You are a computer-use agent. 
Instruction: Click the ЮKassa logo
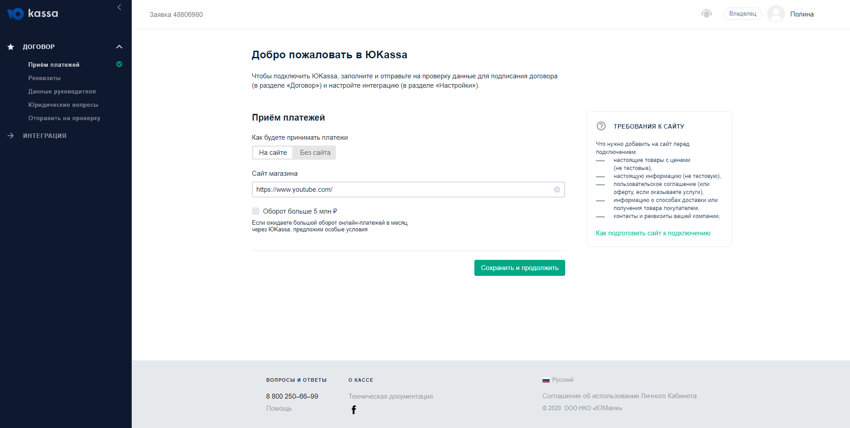point(32,14)
